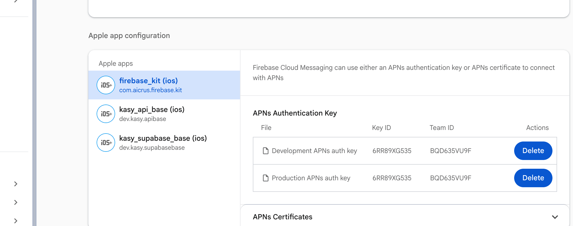Viewport: 573px width, 226px height.
Task: Click the Development APNs auth key label
Action: click(x=315, y=151)
